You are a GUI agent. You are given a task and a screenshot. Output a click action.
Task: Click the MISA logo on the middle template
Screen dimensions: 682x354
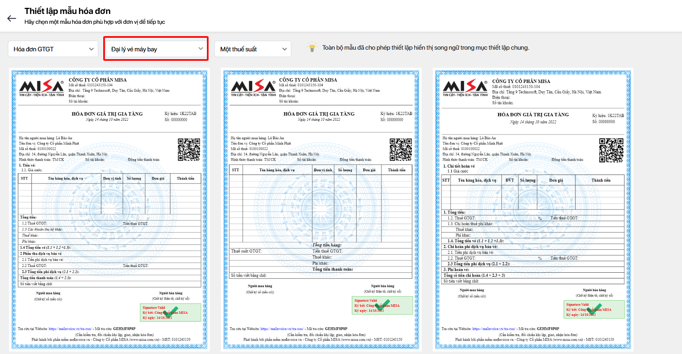click(x=253, y=87)
